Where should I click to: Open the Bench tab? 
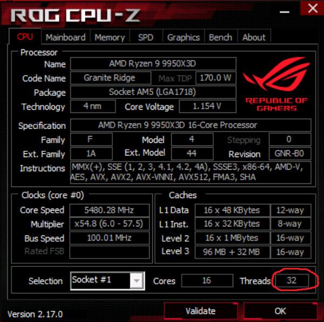[220, 37]
